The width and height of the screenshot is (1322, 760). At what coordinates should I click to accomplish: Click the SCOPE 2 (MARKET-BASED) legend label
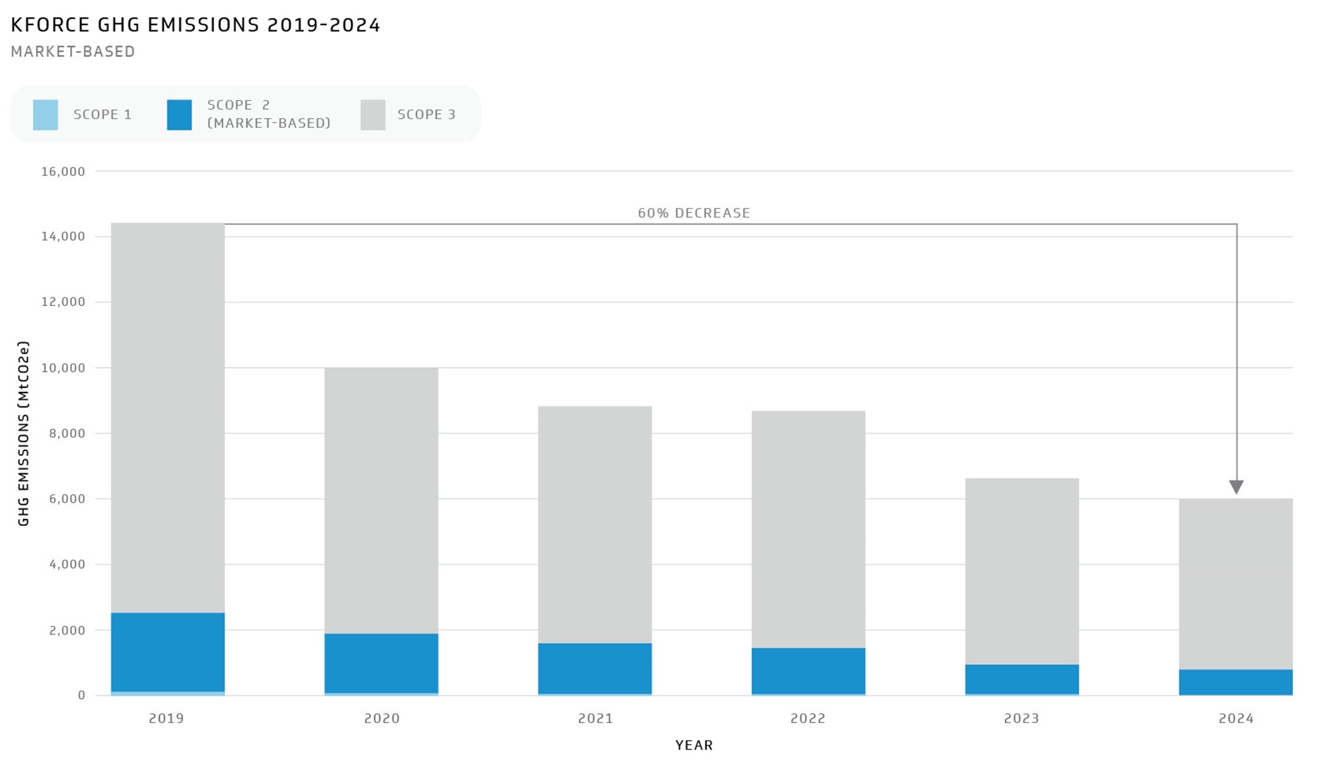pyautogui.click(x=268, y=114)
